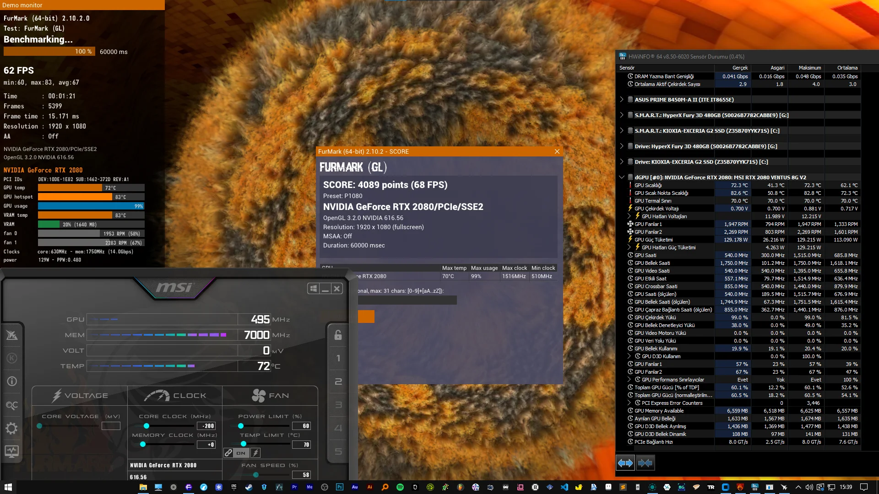Collapse the dGPU NVIDIA GeForce RTX 2080 group
Viewport: 879px width, 494px height.
pos(621,177)
